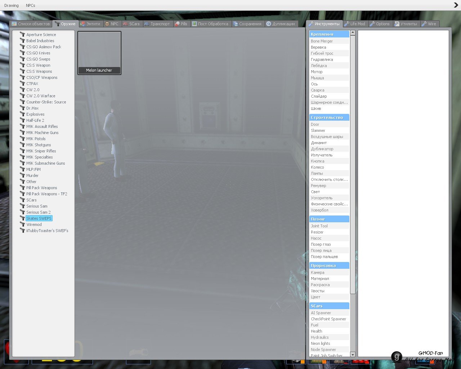Click the gun icon next to Serious Sam

22,206
